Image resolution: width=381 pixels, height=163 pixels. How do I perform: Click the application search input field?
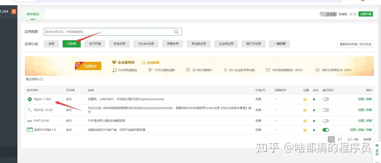click(x=111, y=31)
